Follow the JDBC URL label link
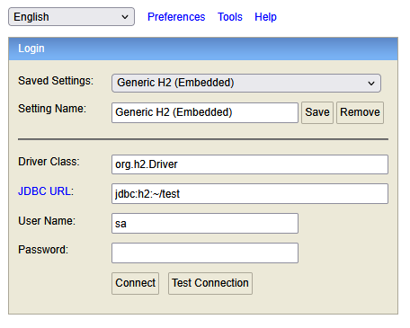Viewport: 410px width, 328px height. pyautogui.click(x=45, y=191)
